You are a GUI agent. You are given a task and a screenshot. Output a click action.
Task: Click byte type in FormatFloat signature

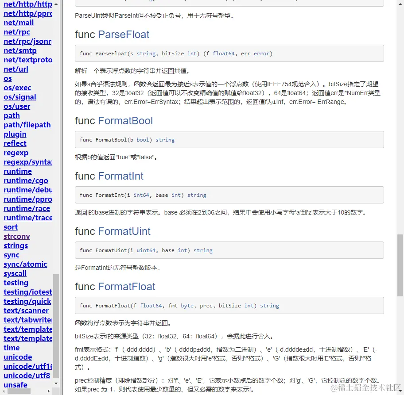pyautogui.click(x=187, y=306)
